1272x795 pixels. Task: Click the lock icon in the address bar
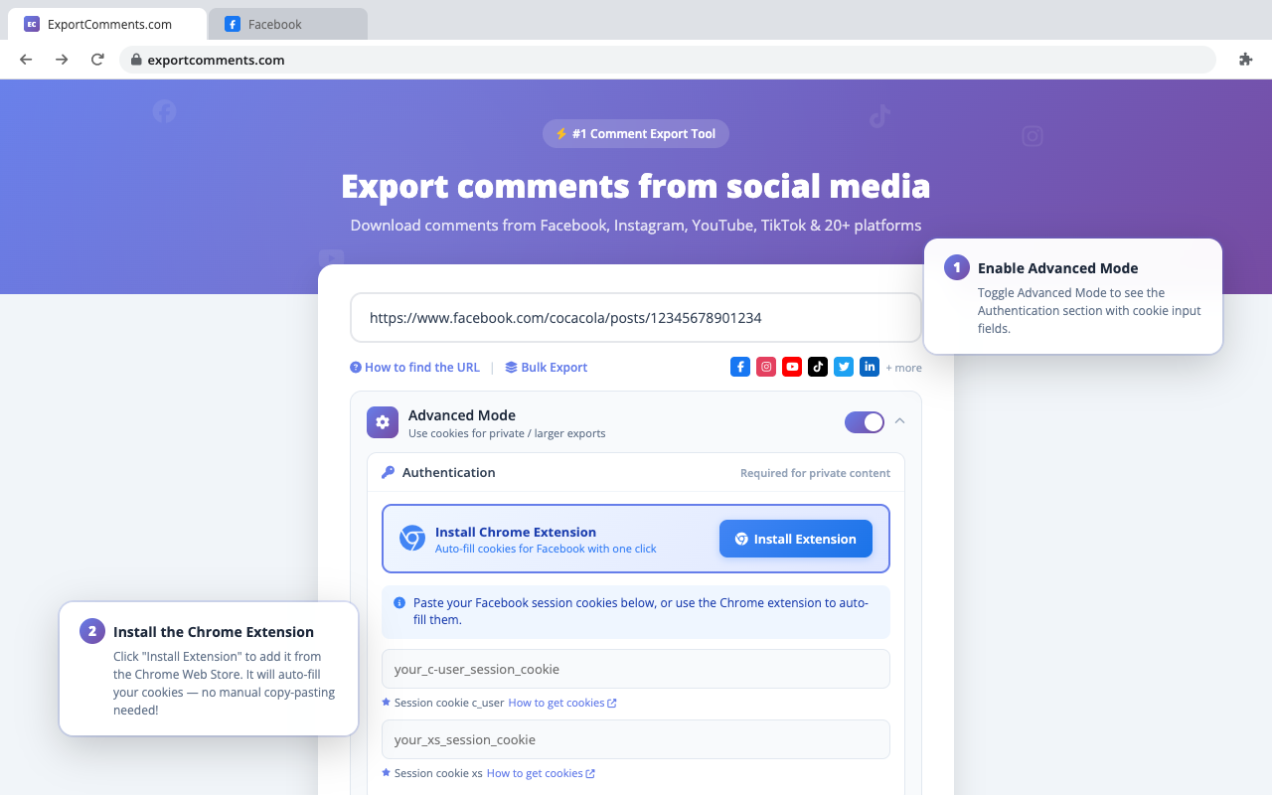137,60
